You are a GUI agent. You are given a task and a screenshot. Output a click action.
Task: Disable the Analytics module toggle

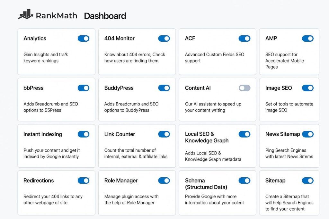pos(84,38)
